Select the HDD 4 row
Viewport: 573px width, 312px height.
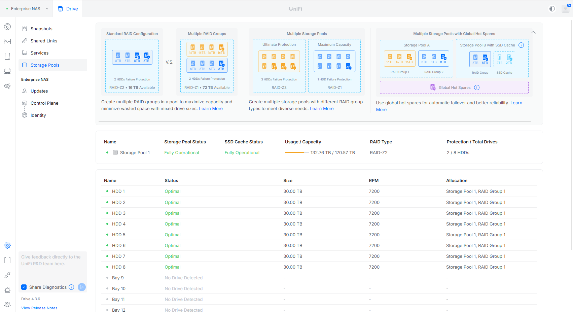[x=319, y=224]
